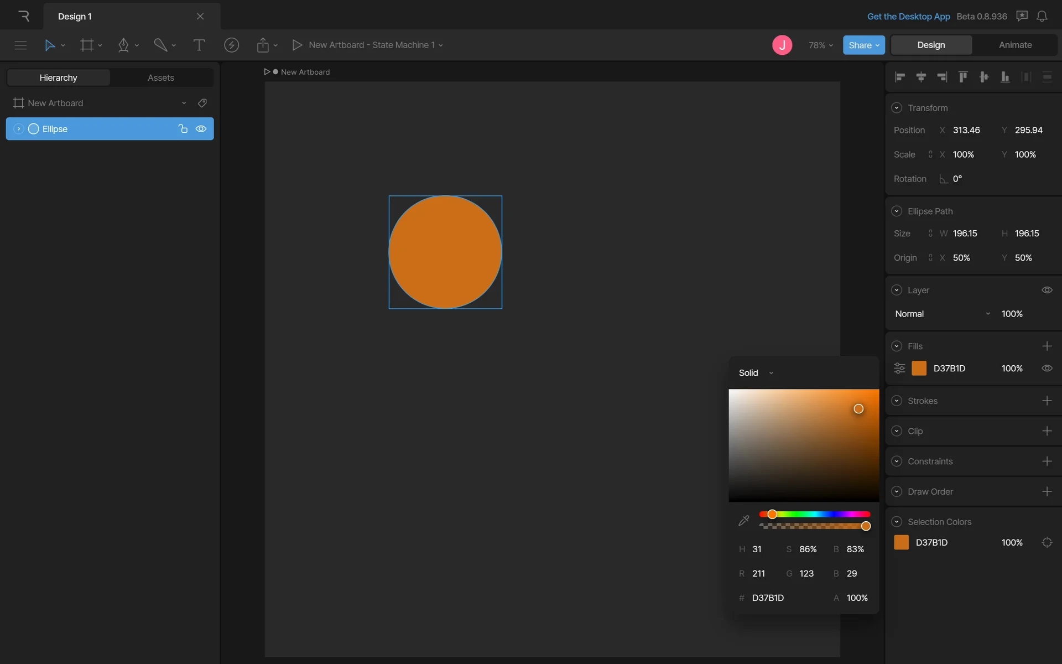Switch to Animate mode tab
The height and width of the screenshot is (664, 1062).
[x=1015, y=45]
